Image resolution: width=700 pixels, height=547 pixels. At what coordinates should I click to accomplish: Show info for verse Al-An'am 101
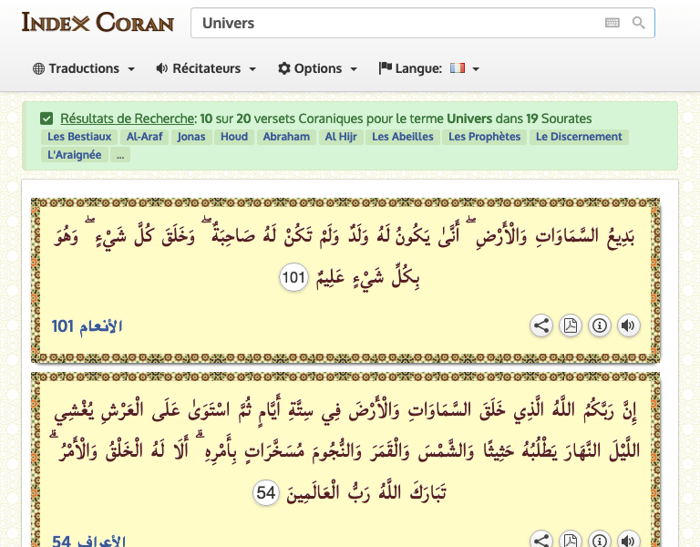[x=599, y=325]
